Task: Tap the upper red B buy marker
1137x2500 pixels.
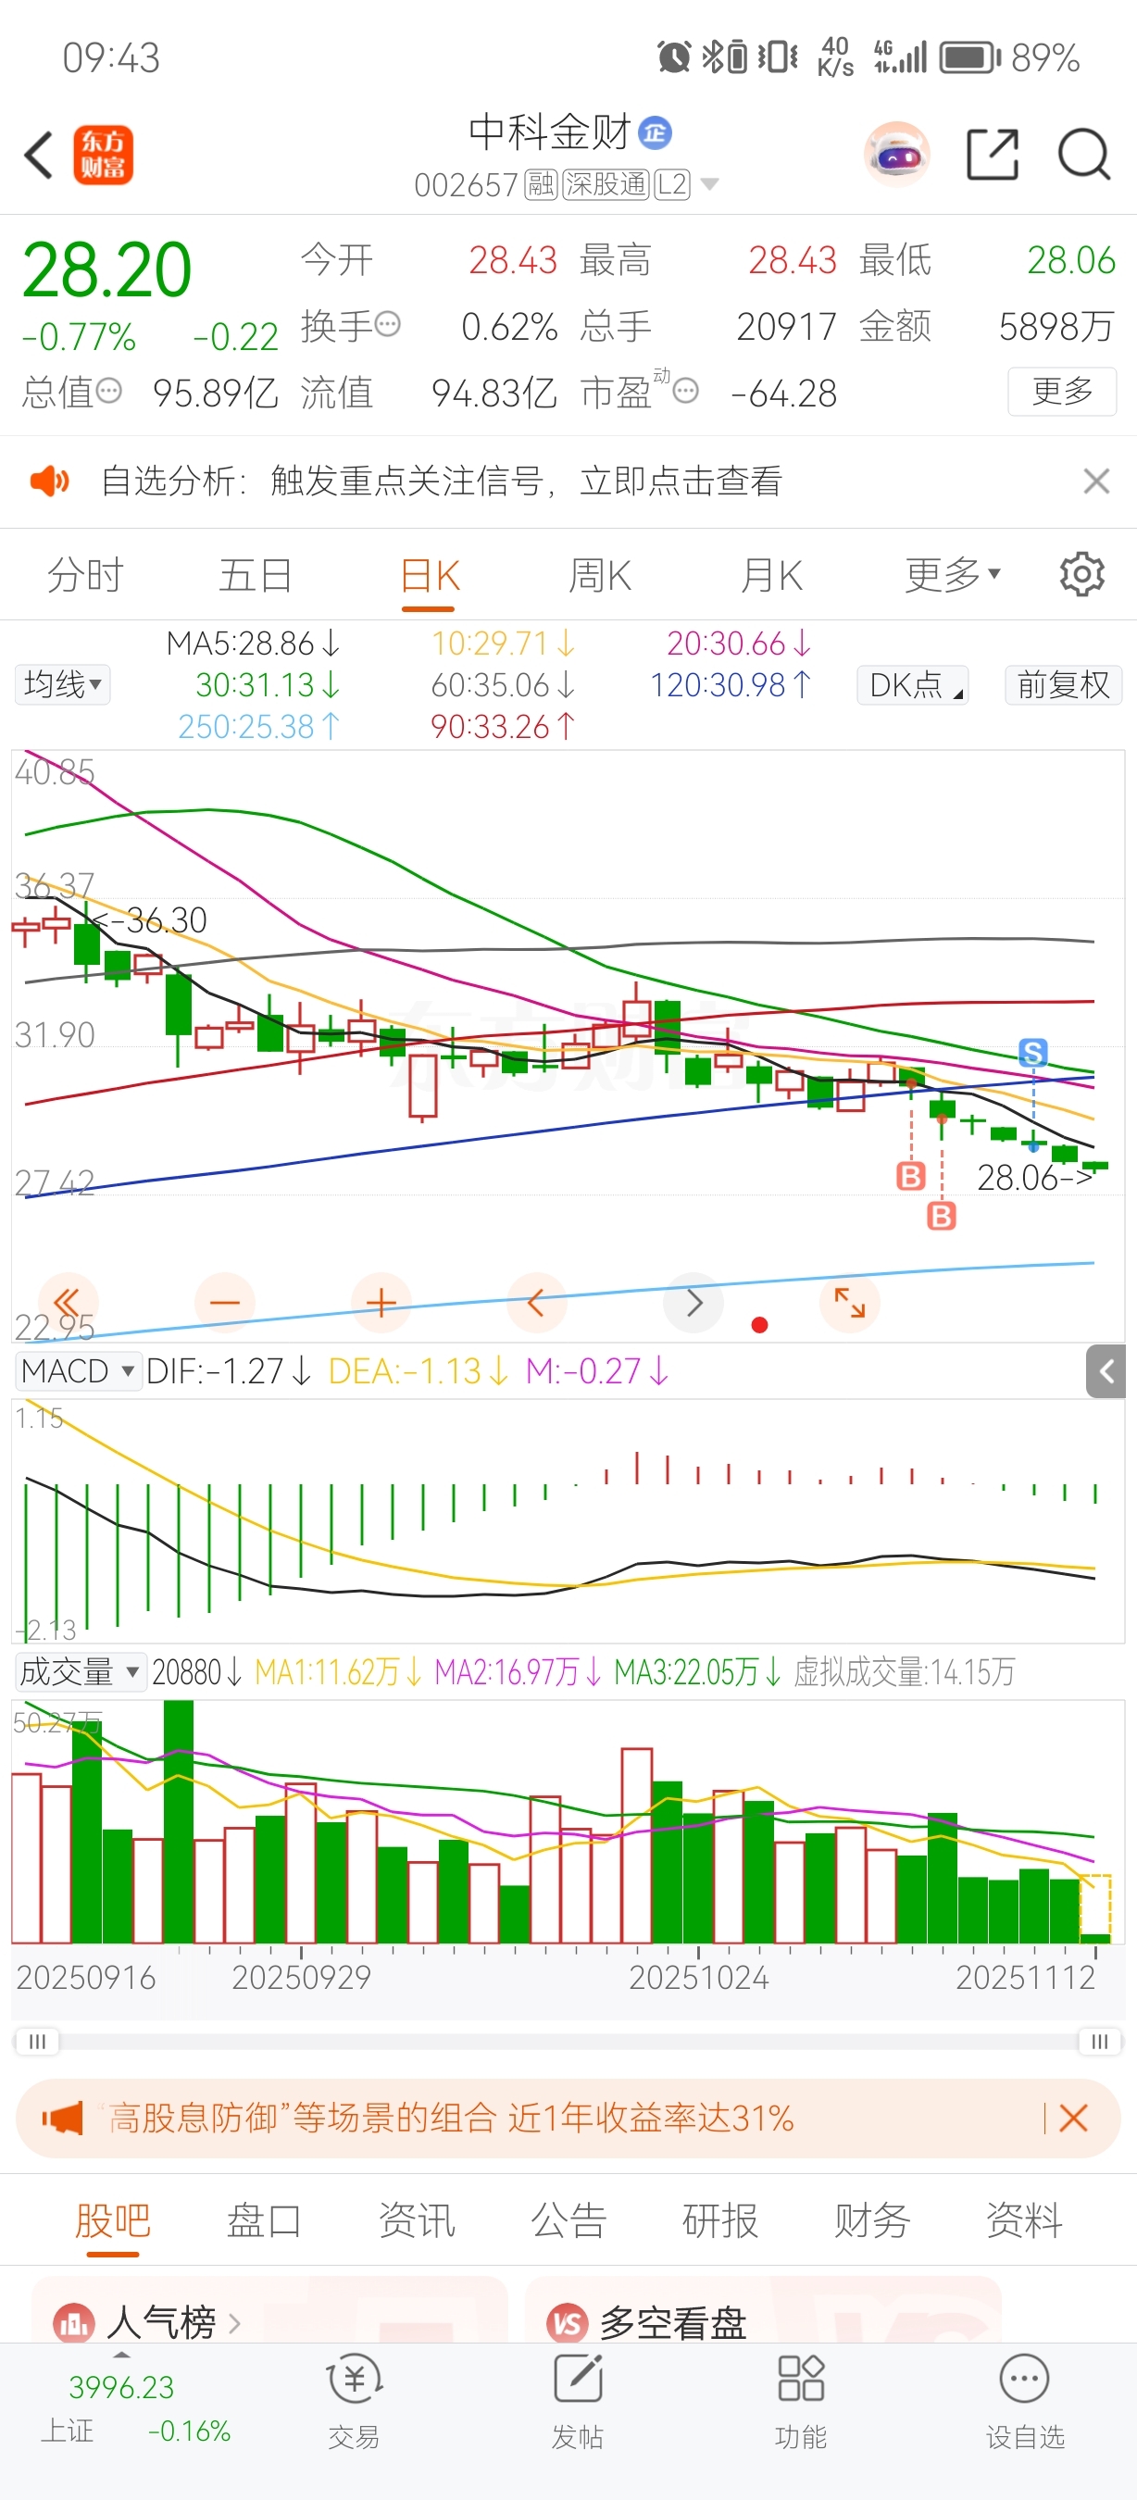Action: click(910, 1176)
